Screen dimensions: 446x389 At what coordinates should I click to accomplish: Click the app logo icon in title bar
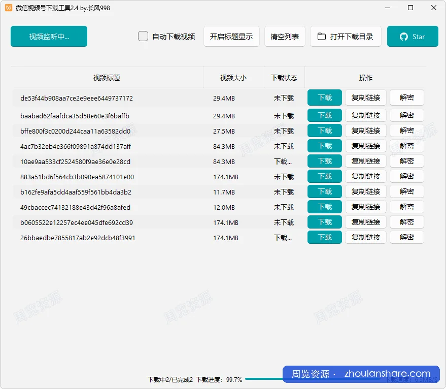tap(9, 8)
